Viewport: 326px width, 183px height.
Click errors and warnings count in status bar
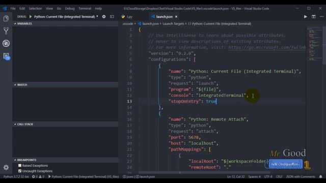(x=38, y=176)
